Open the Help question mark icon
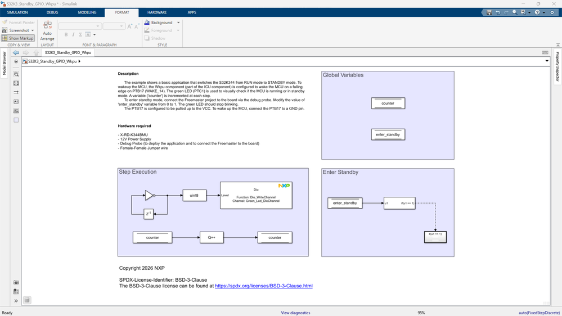562x316 pixels. click(x=537, y=12)
